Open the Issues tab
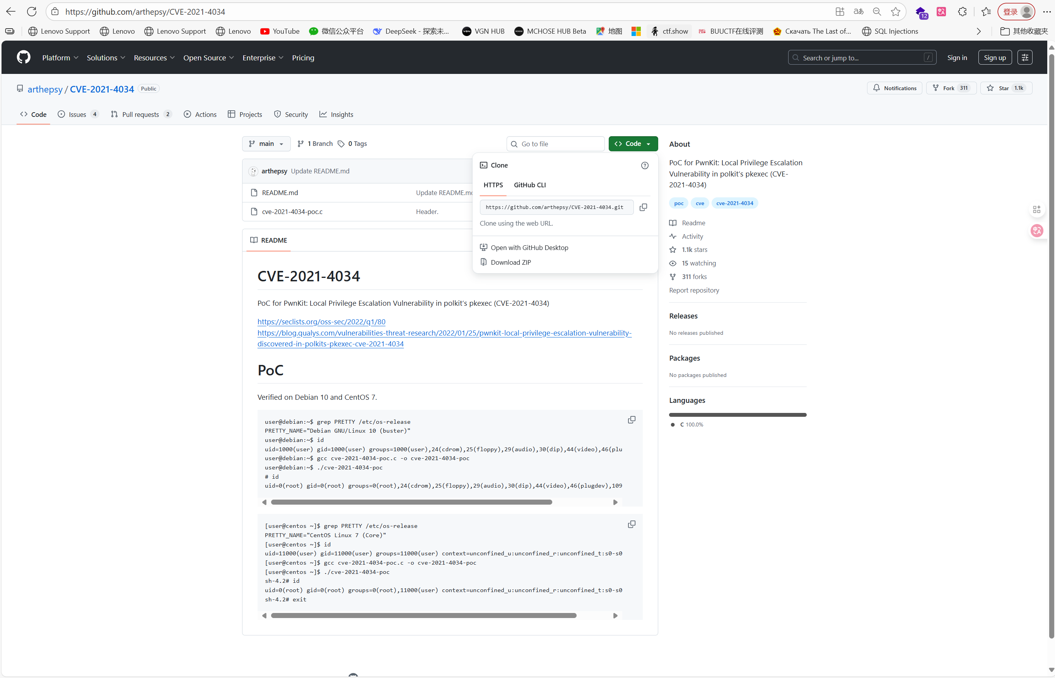The image size is (1055, 678). point(78,115)
